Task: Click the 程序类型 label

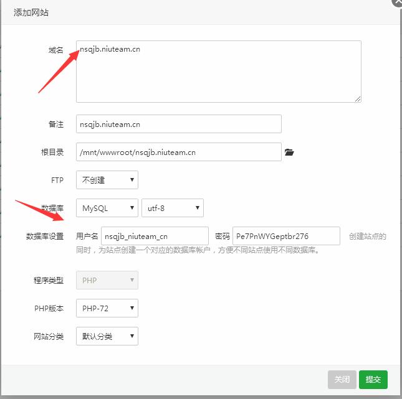Action: click(x=49, y=281)
